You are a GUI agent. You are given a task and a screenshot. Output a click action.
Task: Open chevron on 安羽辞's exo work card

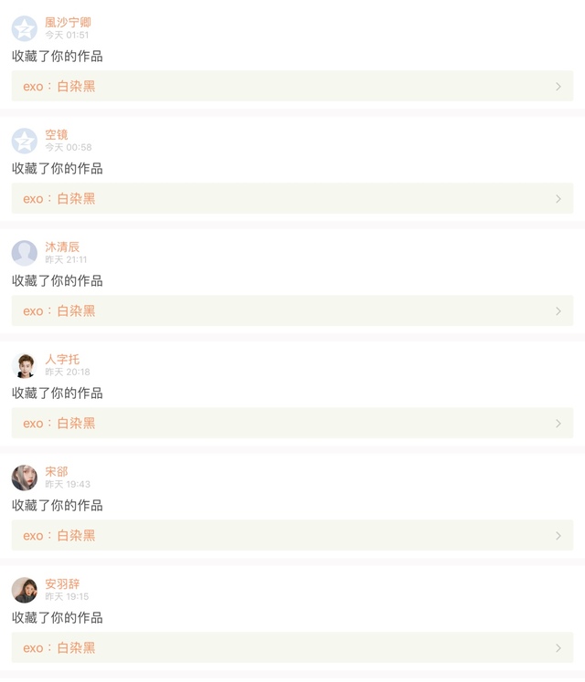pyautogui.click(x=558, y=648)
